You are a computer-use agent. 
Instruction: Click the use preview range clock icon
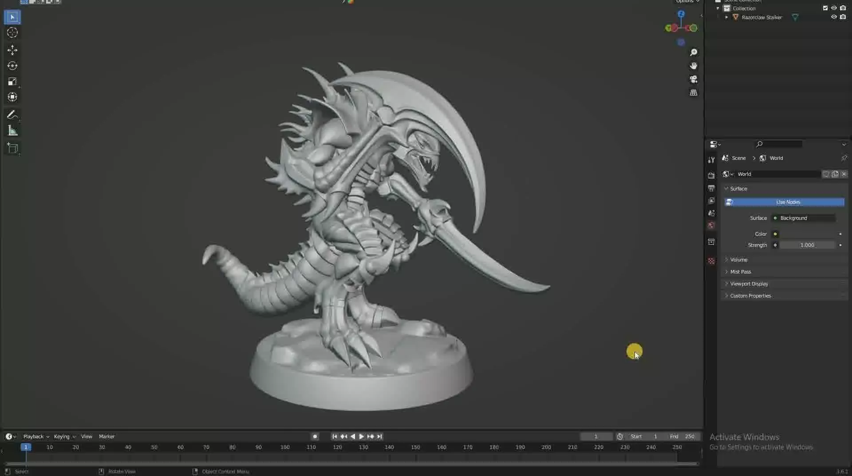click(620, 436)
